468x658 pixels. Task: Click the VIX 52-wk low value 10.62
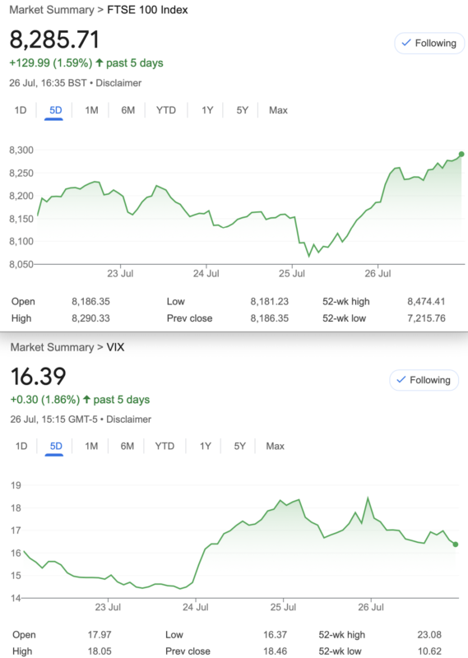pos(429,651)
